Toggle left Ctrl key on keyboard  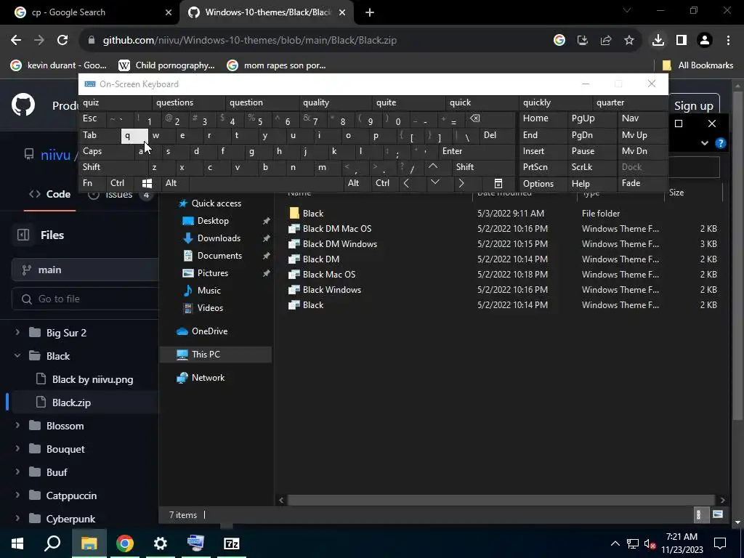(x=121, y=183)
